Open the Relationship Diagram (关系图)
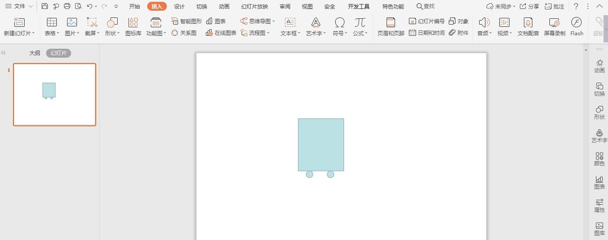 click(184, 33)
